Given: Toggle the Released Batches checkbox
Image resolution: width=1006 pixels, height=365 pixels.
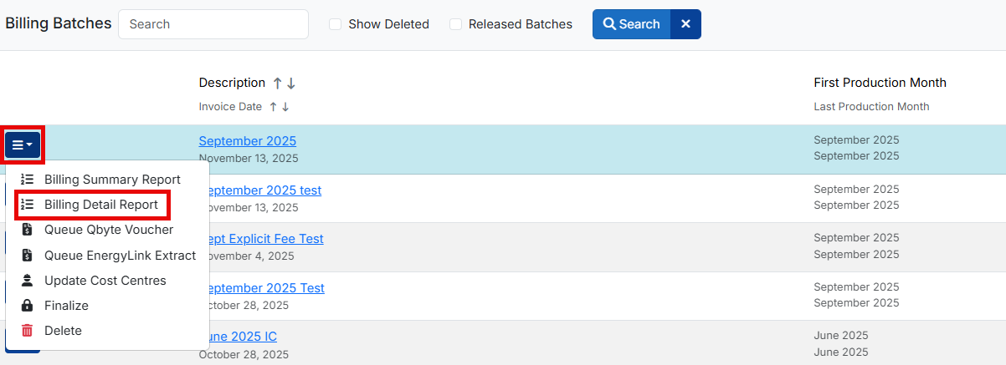Looking at the screenshot, I should tap(455, 24).
